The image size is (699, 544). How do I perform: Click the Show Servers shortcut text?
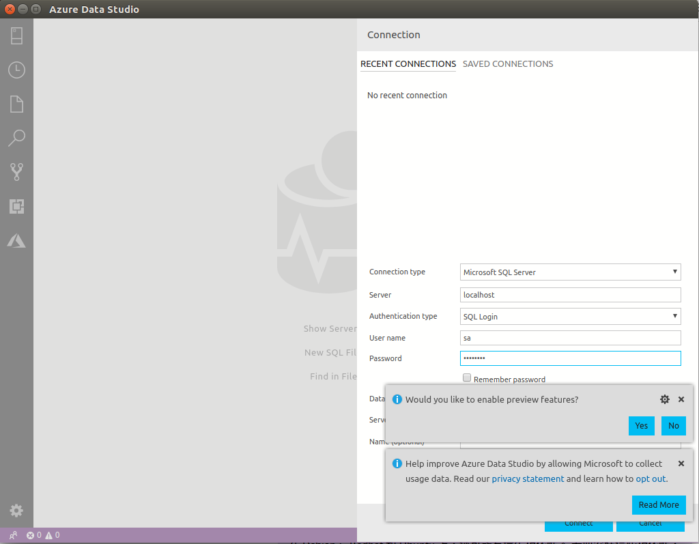(x=330, y=328)
